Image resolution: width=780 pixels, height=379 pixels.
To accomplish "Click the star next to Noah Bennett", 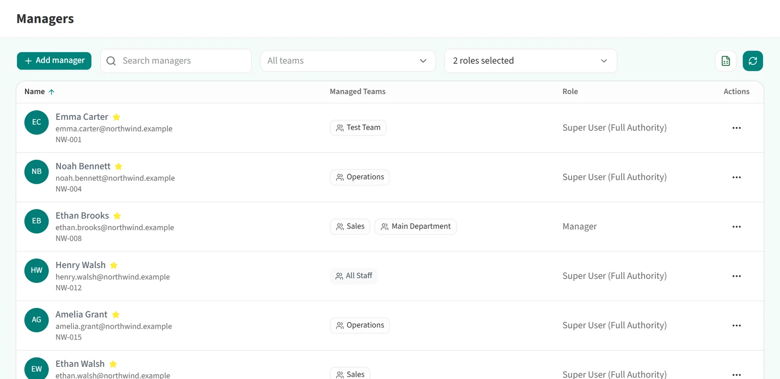I will click(118, 167).
